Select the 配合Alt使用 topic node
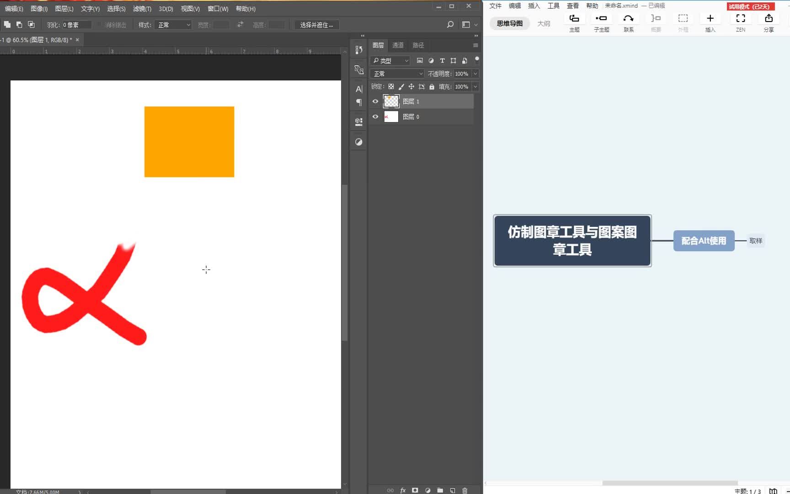The image size is (790, 494). (704, 241)
